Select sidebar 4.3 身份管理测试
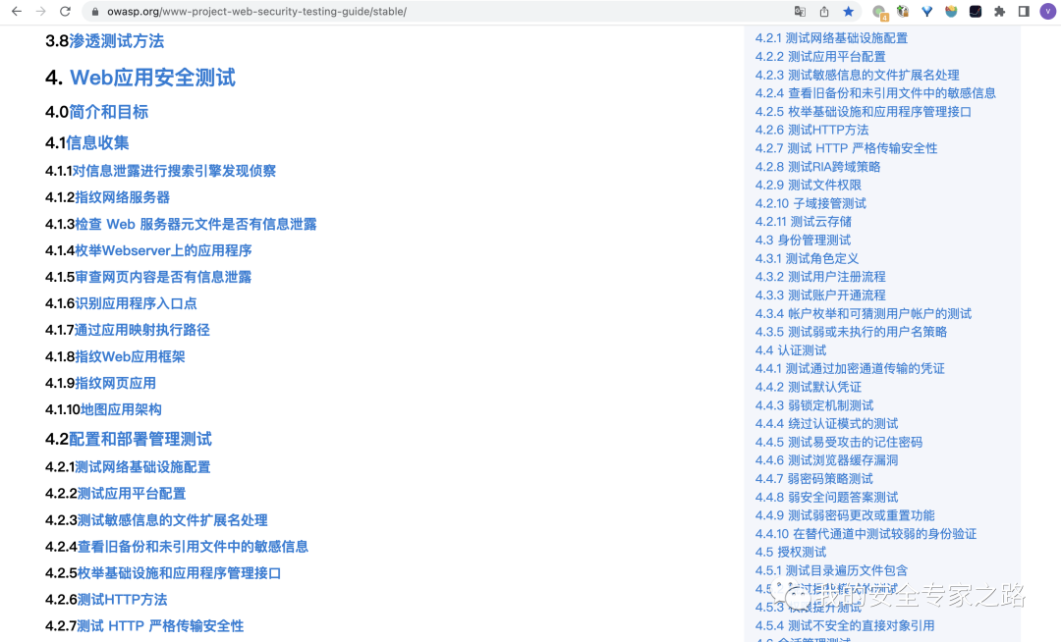 tap(804, 240)
